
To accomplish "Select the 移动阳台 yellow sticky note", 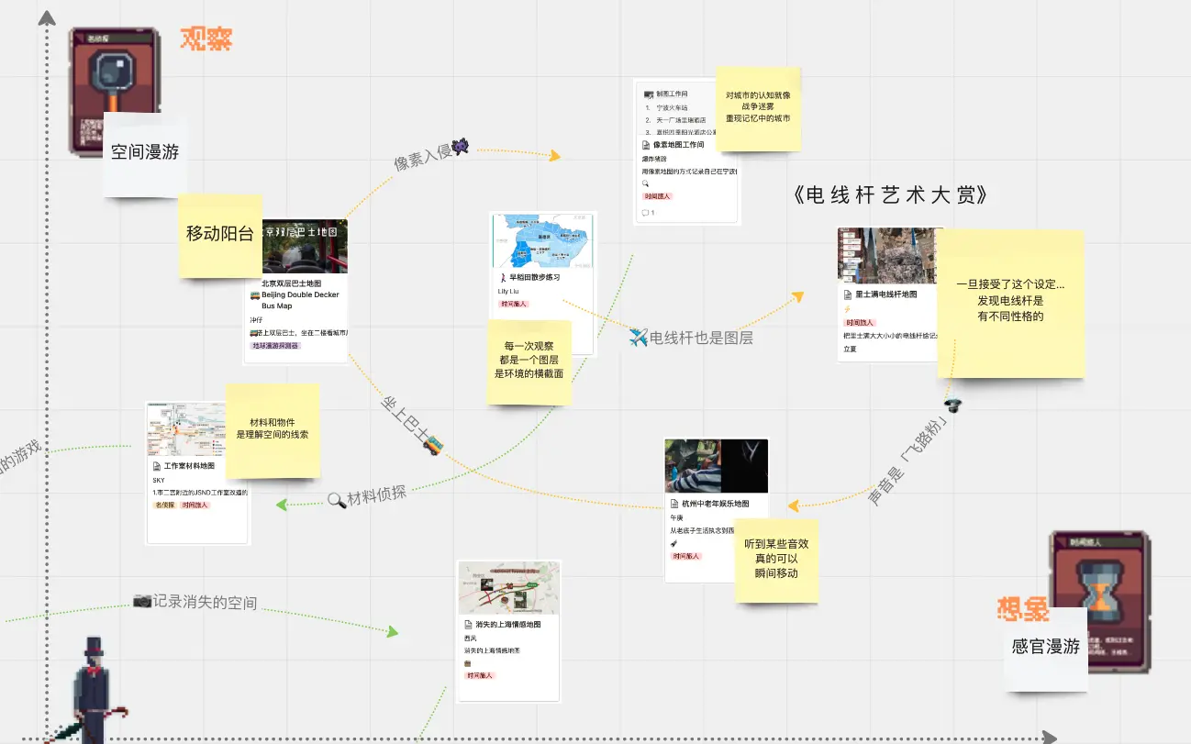I will (x=219, y=234).
